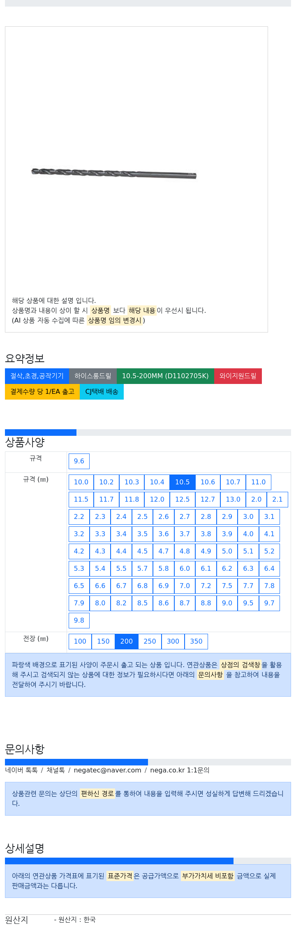Click the drill bit product image
The height and width of the screenshot is (928, 296).
click(114, 173)
